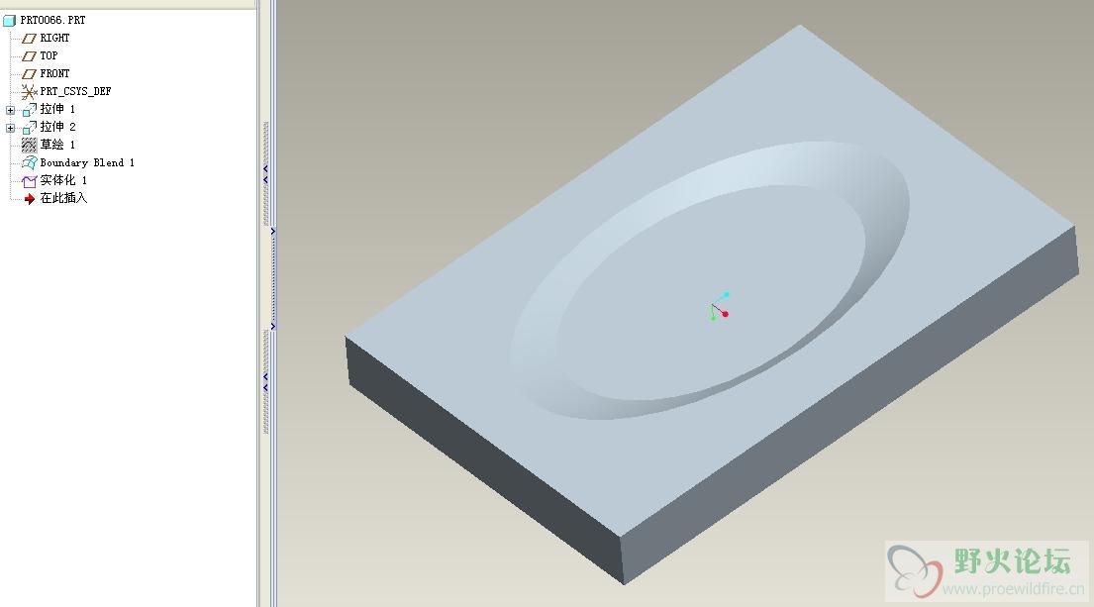Click the RIGHT datum plane icon

[29, 38]
